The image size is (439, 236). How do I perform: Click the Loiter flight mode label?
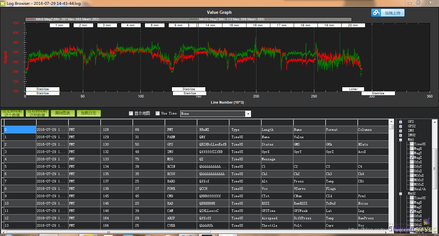tap(353, 89)
